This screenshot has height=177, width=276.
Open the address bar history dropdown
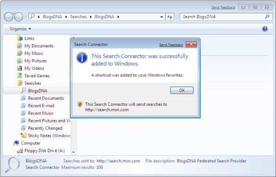pos(161,17)
